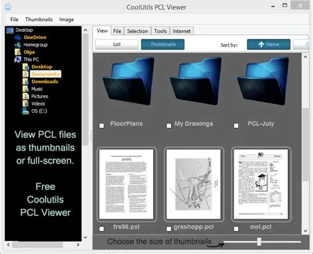Select the This PC tree label
This screenshot has height=254, width=313.
pos(31,59)
